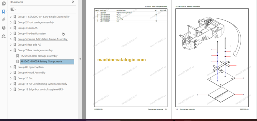This screenshot has height=121, width=257.
Task: Open the Layers sidebar icon
Action: coord(4,28)
